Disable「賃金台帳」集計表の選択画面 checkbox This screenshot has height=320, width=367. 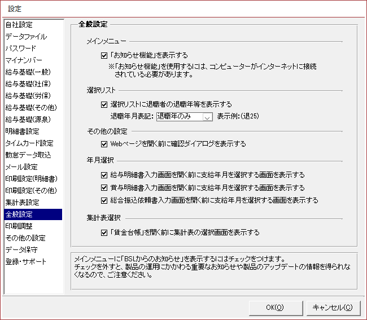104,232
